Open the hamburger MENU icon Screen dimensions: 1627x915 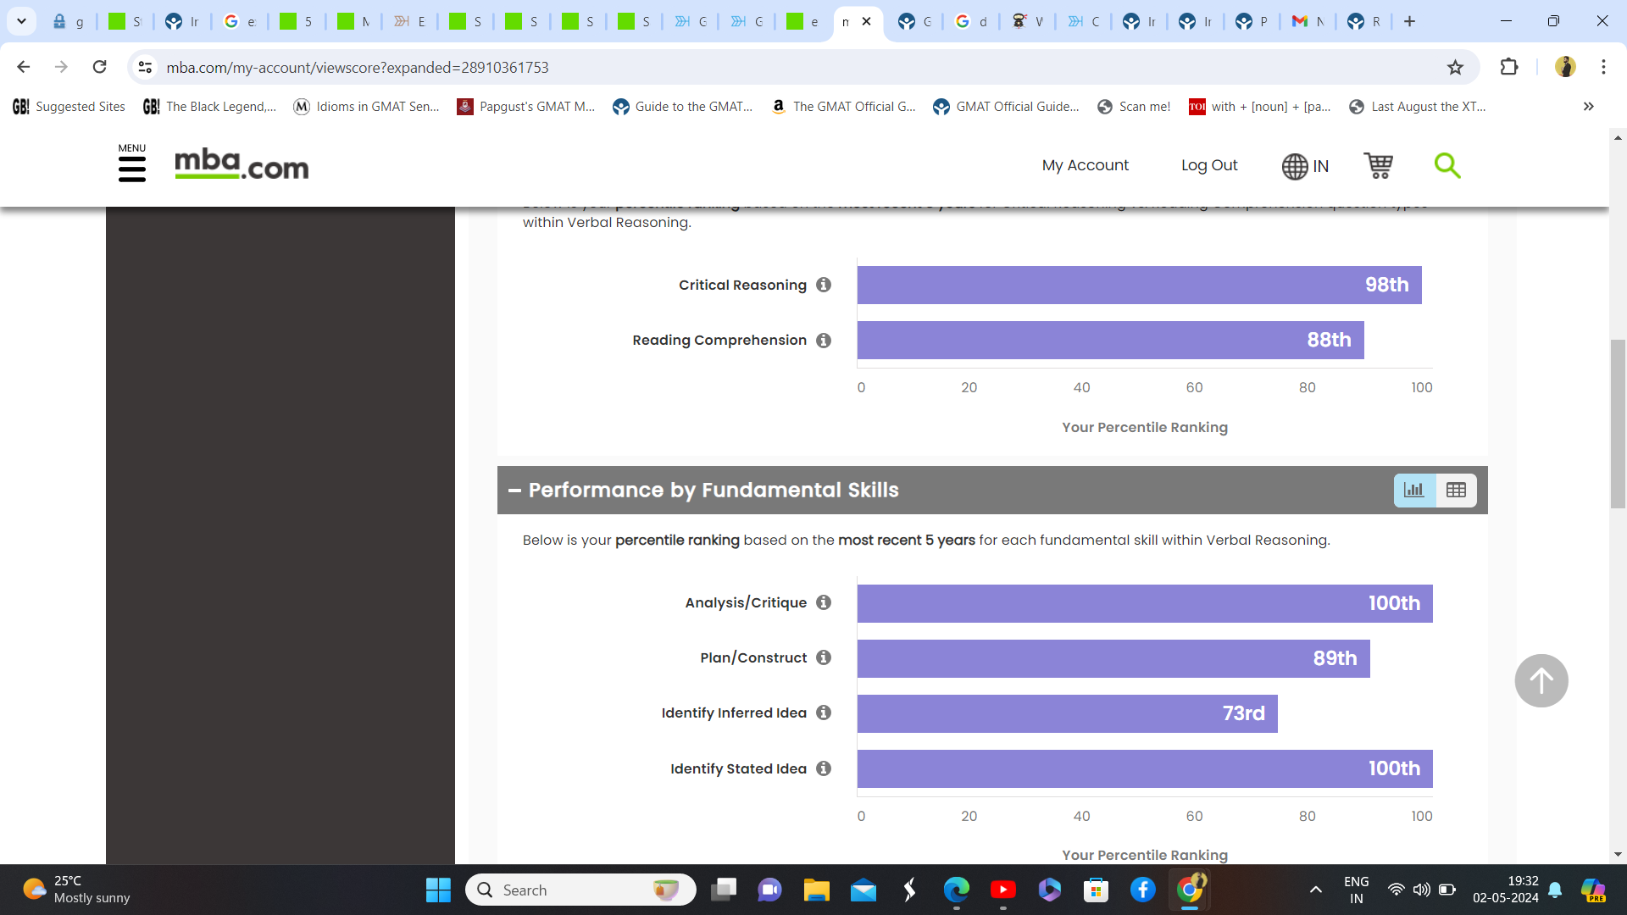coord(131,169)
